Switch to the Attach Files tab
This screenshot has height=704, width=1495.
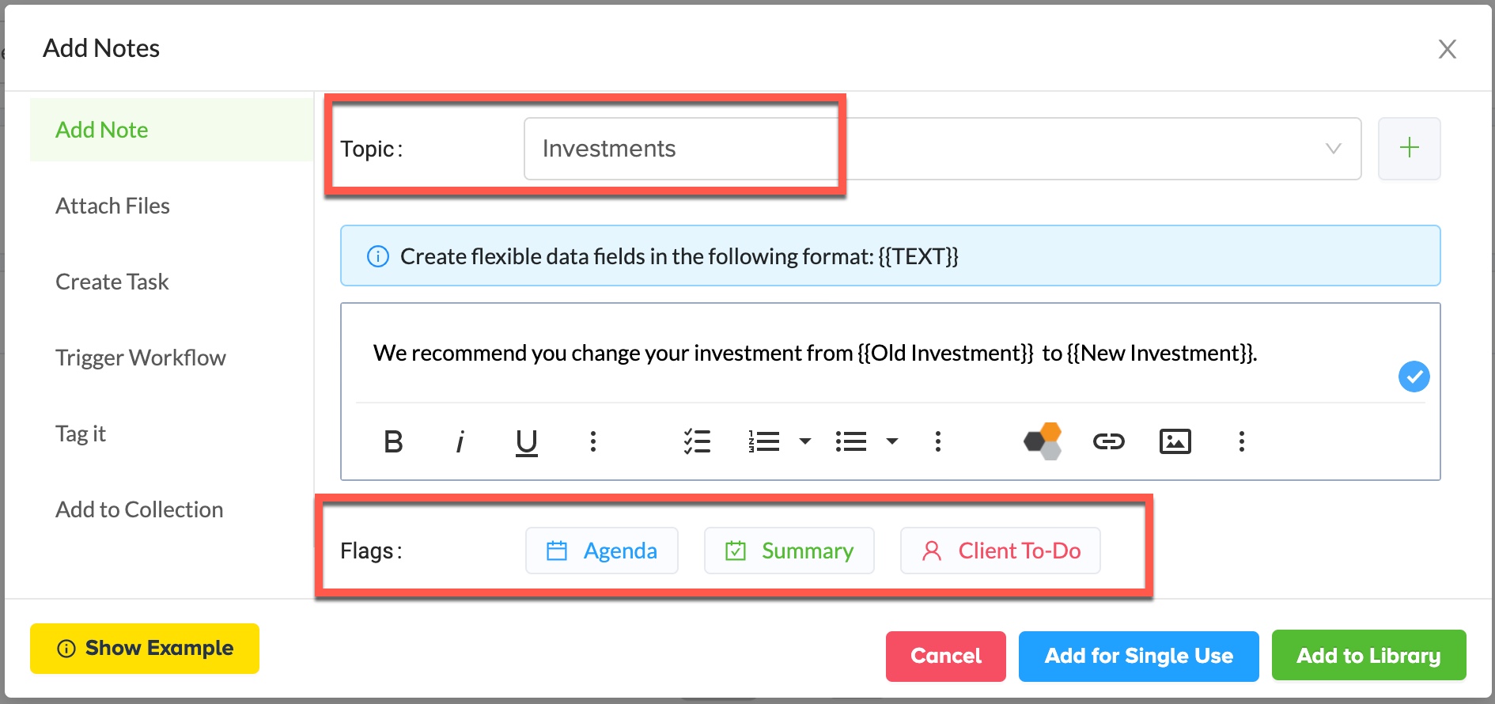coord(112,206)
